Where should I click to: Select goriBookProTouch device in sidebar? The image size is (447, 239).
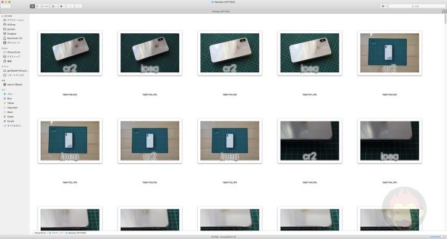[x=15, y=70]
